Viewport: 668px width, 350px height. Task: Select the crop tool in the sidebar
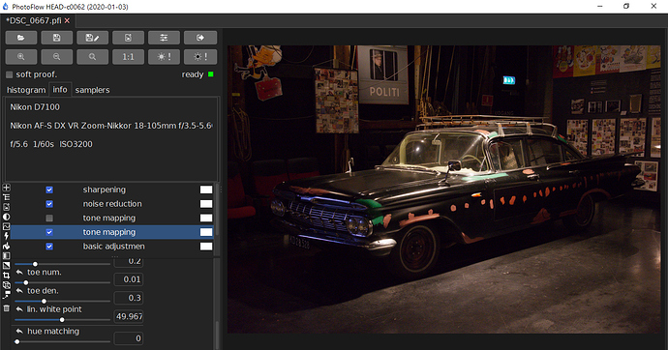click(6, 276)
